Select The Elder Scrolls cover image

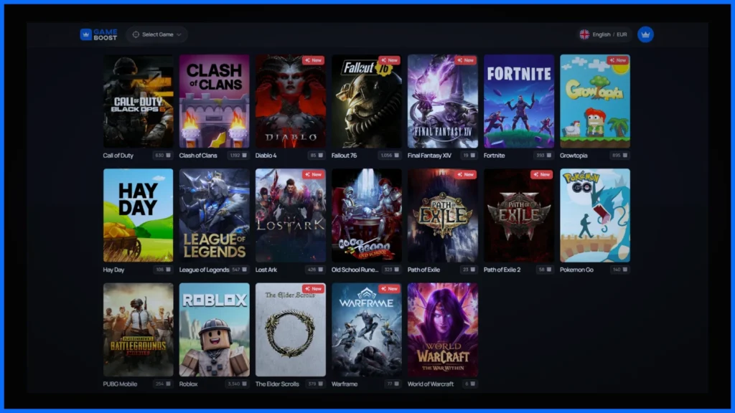point(290,330)
